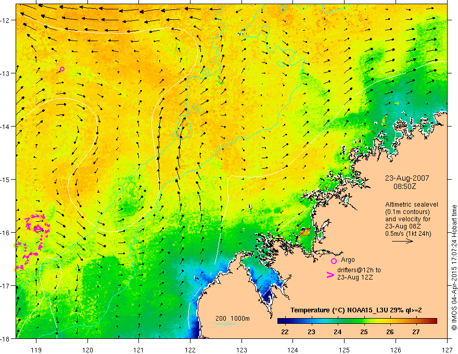The image size is (458, 354).
Task: Click the temperature color bar
Action: [x=357, y=321]
